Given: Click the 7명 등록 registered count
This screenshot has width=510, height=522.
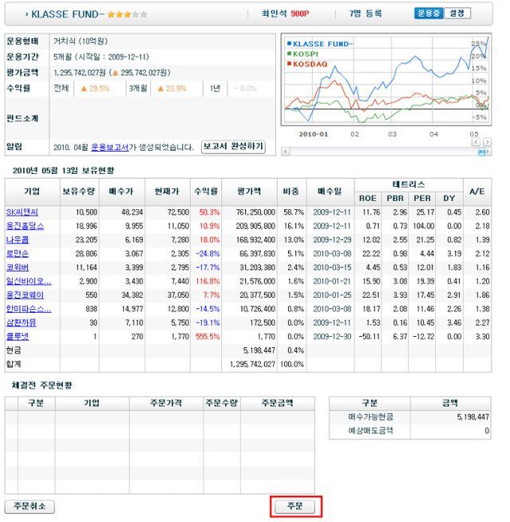Looking at the screenshot, I should coord(366,14).
